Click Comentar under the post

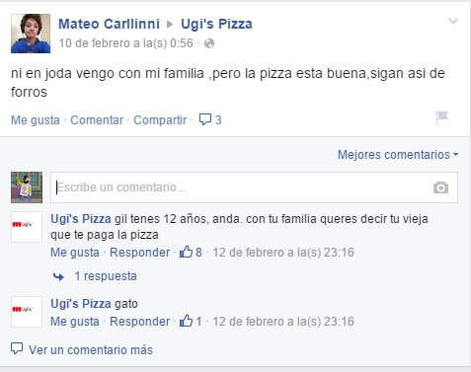pyautogui.click(x=97, y=120)
